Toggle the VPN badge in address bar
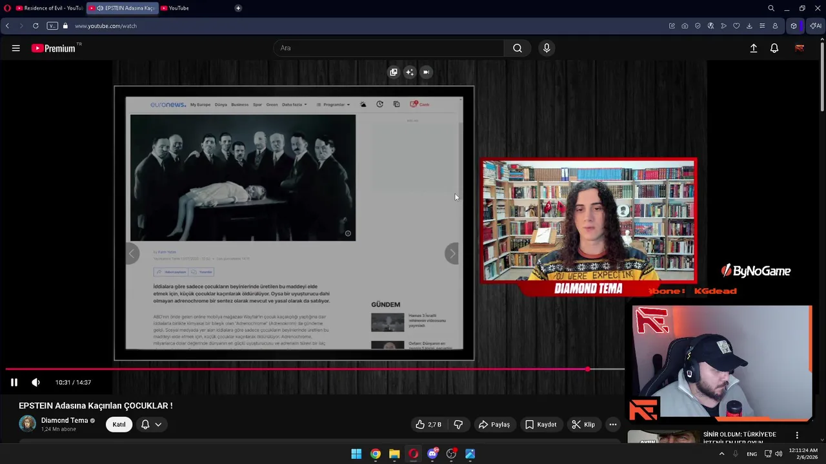This screenshot has width=826, height=464. pyautogui.click(x=52, y=26)
